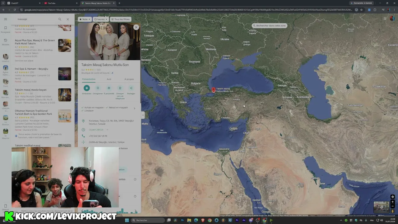Open the Windows Start menu

tap(127, 220)
